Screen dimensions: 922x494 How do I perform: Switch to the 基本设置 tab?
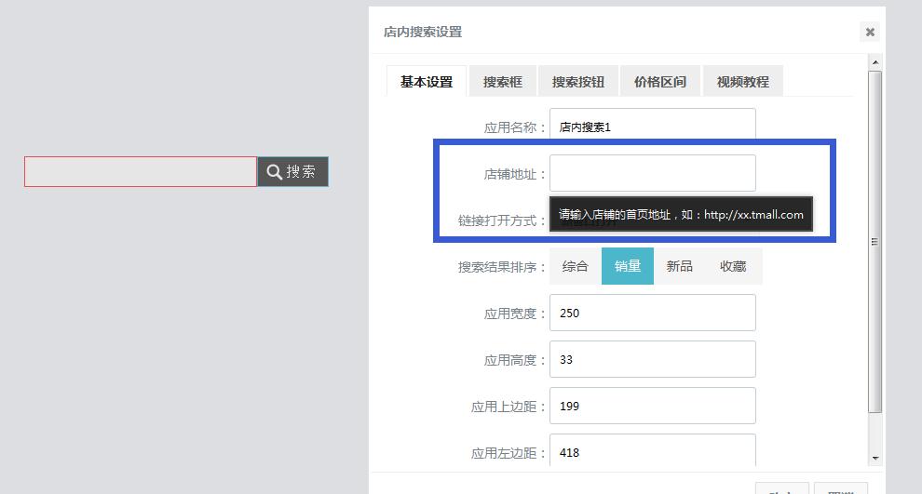point(427,81)
